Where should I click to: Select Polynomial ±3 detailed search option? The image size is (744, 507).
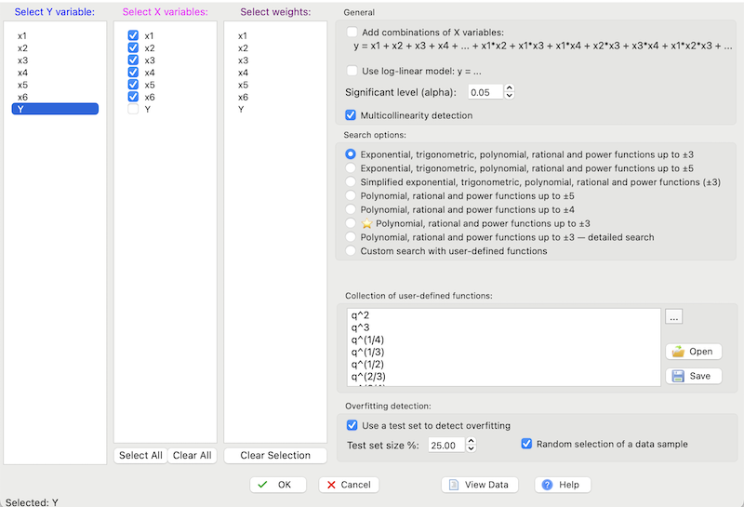pyautogui.click(x=351, y=237)
